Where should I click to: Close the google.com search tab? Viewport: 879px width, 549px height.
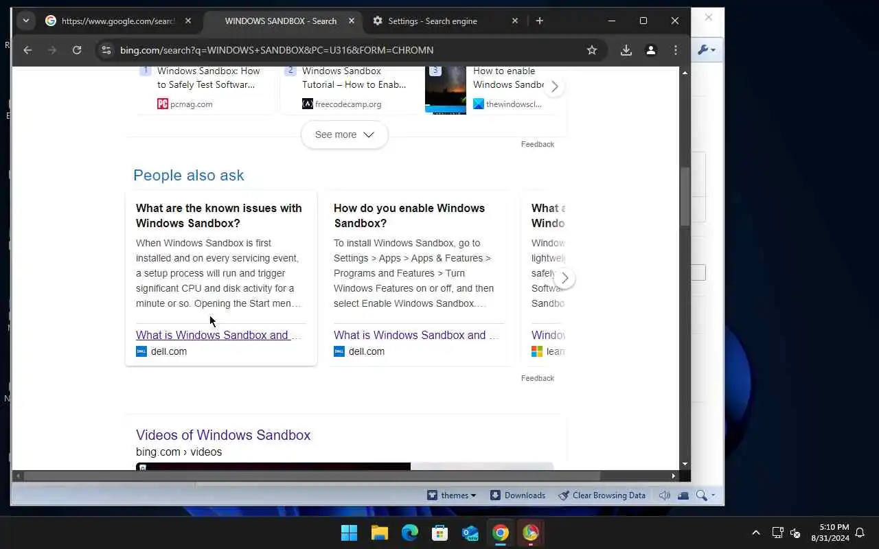click(188, 21)
